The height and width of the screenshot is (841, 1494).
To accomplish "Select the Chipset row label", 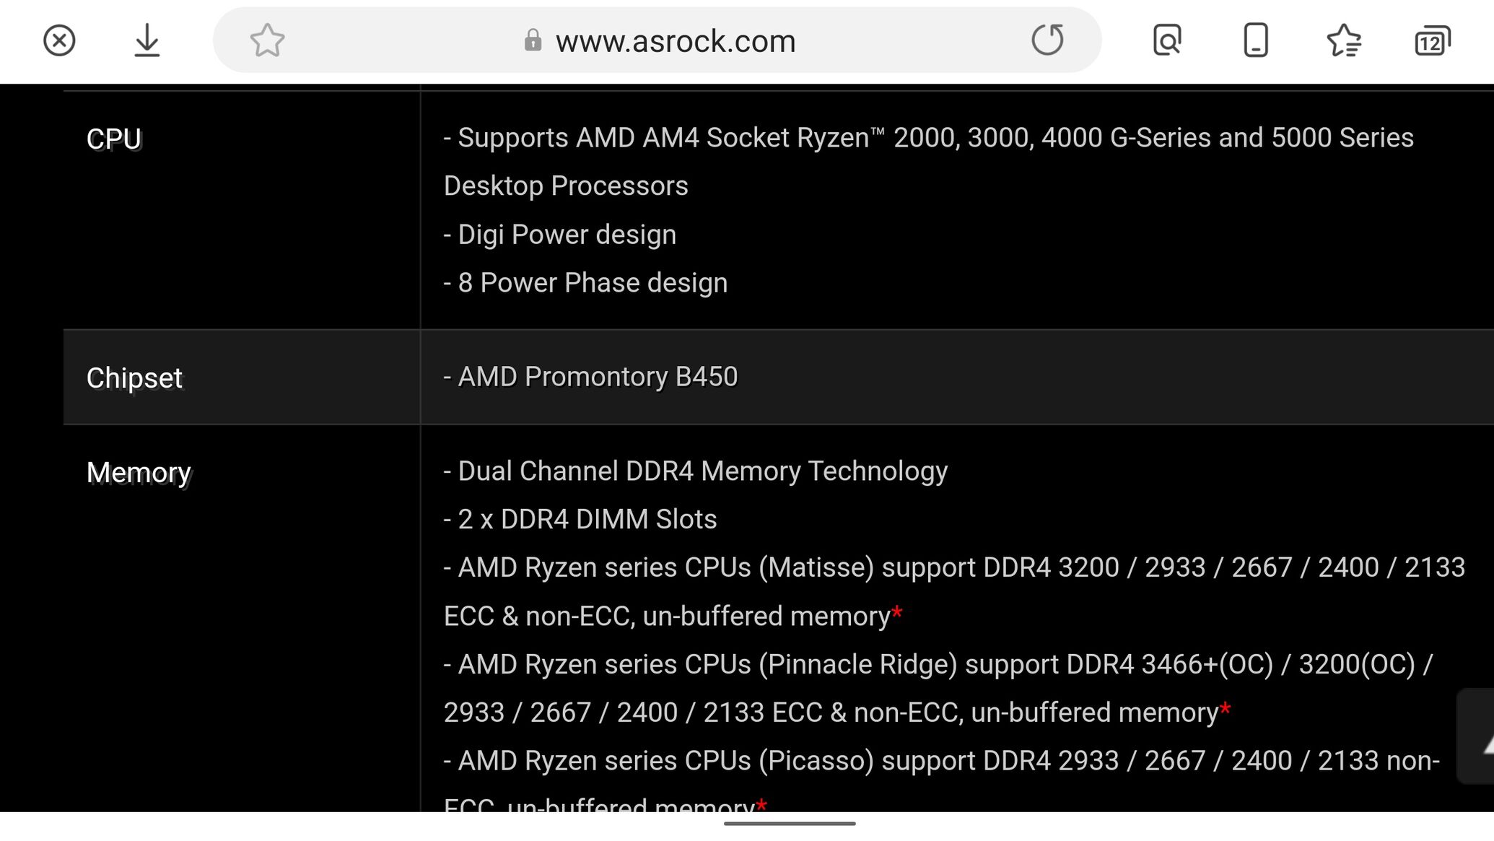I will [x=134, y=378].
